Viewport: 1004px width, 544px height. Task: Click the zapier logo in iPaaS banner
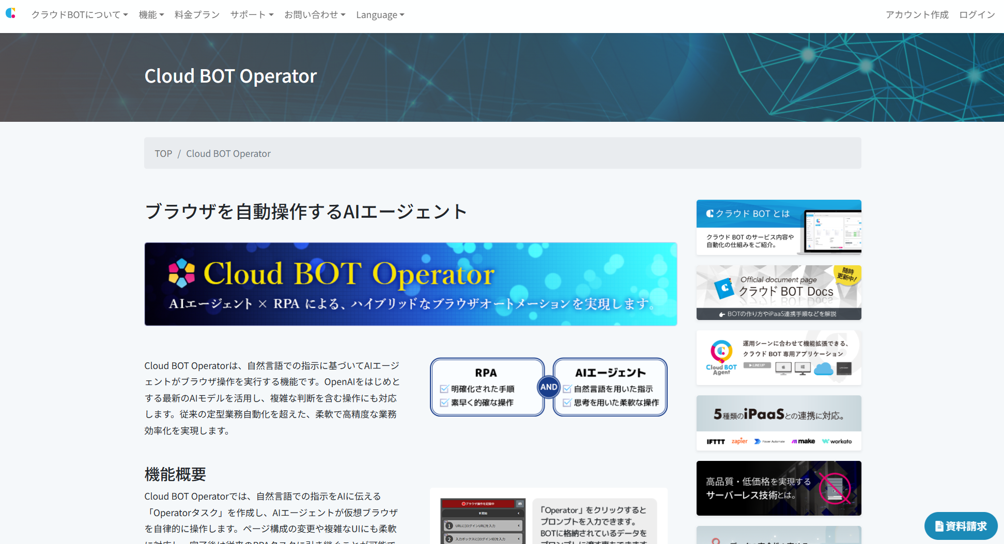click(x=739, y=441)
